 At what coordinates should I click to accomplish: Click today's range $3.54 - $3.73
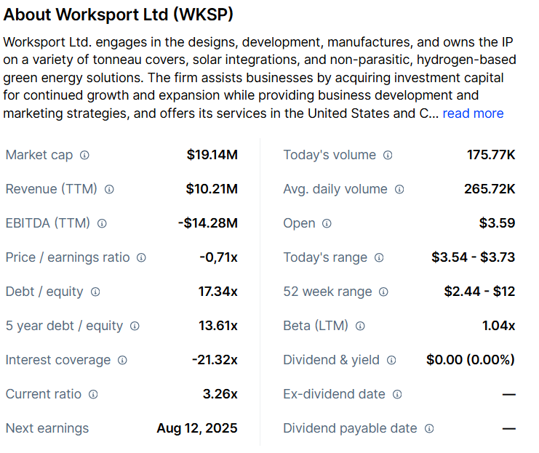474,257
